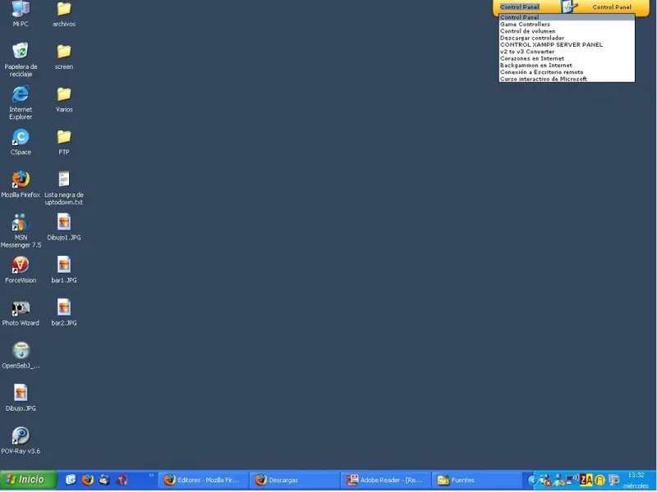Expand the quick launch overflow chevron
The height and width of the screenshot is (492, 657).
[151, 476]
